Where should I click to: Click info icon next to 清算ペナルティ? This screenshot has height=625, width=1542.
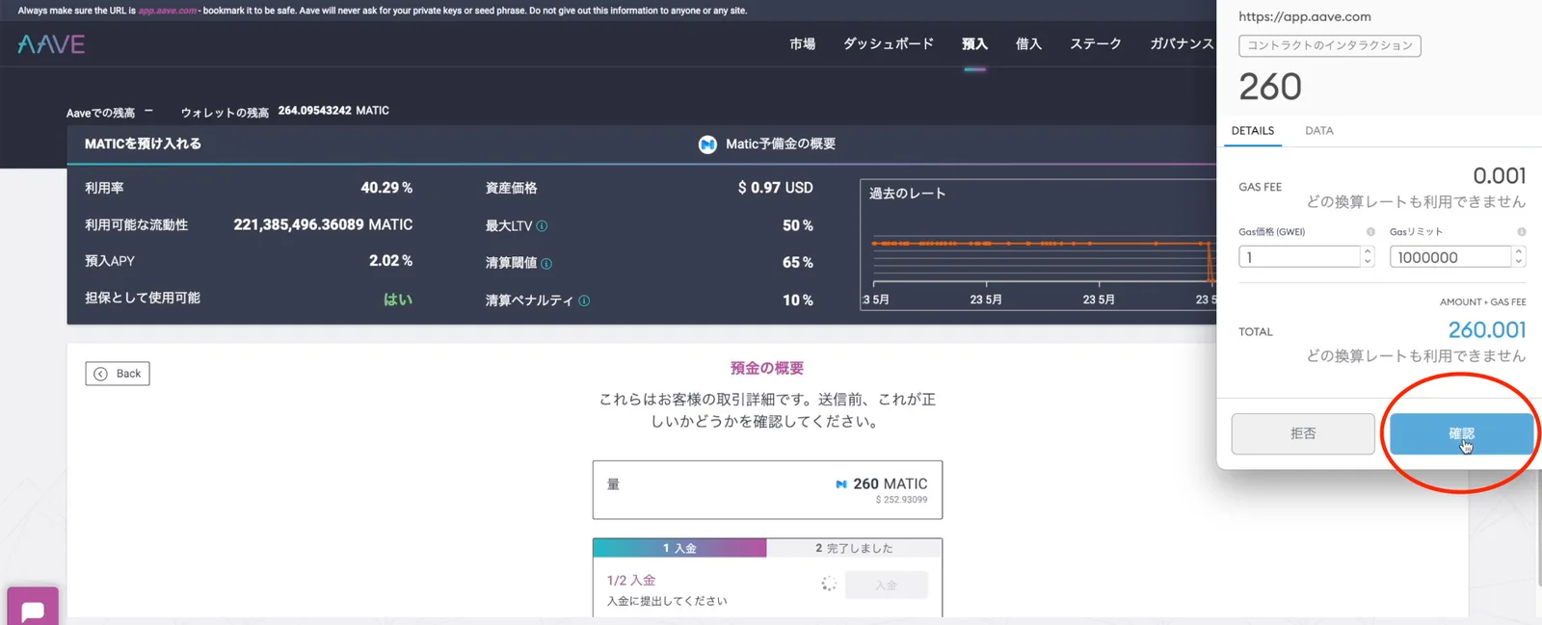pyautogui.click(x=584, y=300)
